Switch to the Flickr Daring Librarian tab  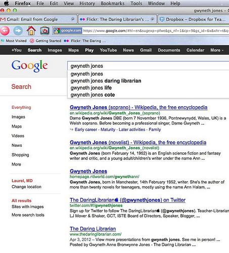click(117, 19)
